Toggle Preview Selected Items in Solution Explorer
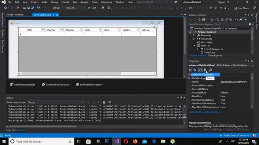The image size is (259, 145). coord(245,20)
